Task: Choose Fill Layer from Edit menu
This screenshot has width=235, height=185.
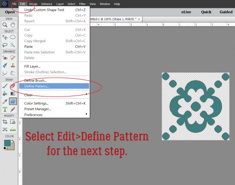Action: coord(54,66)
